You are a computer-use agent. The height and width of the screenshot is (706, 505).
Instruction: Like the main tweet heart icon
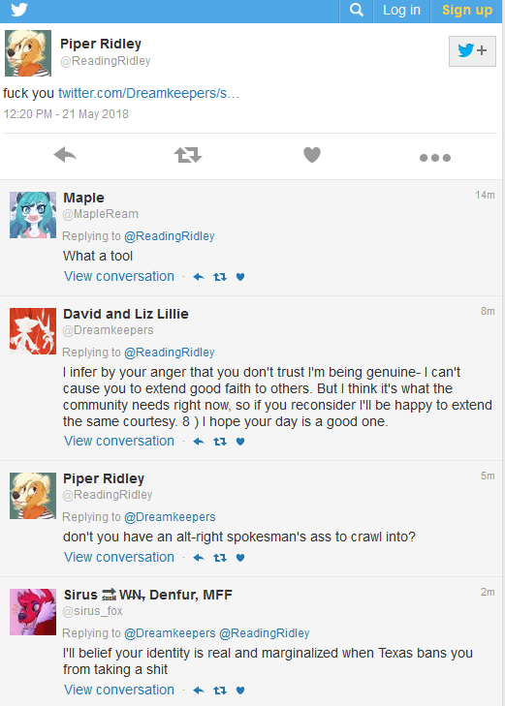coord(312,155)
